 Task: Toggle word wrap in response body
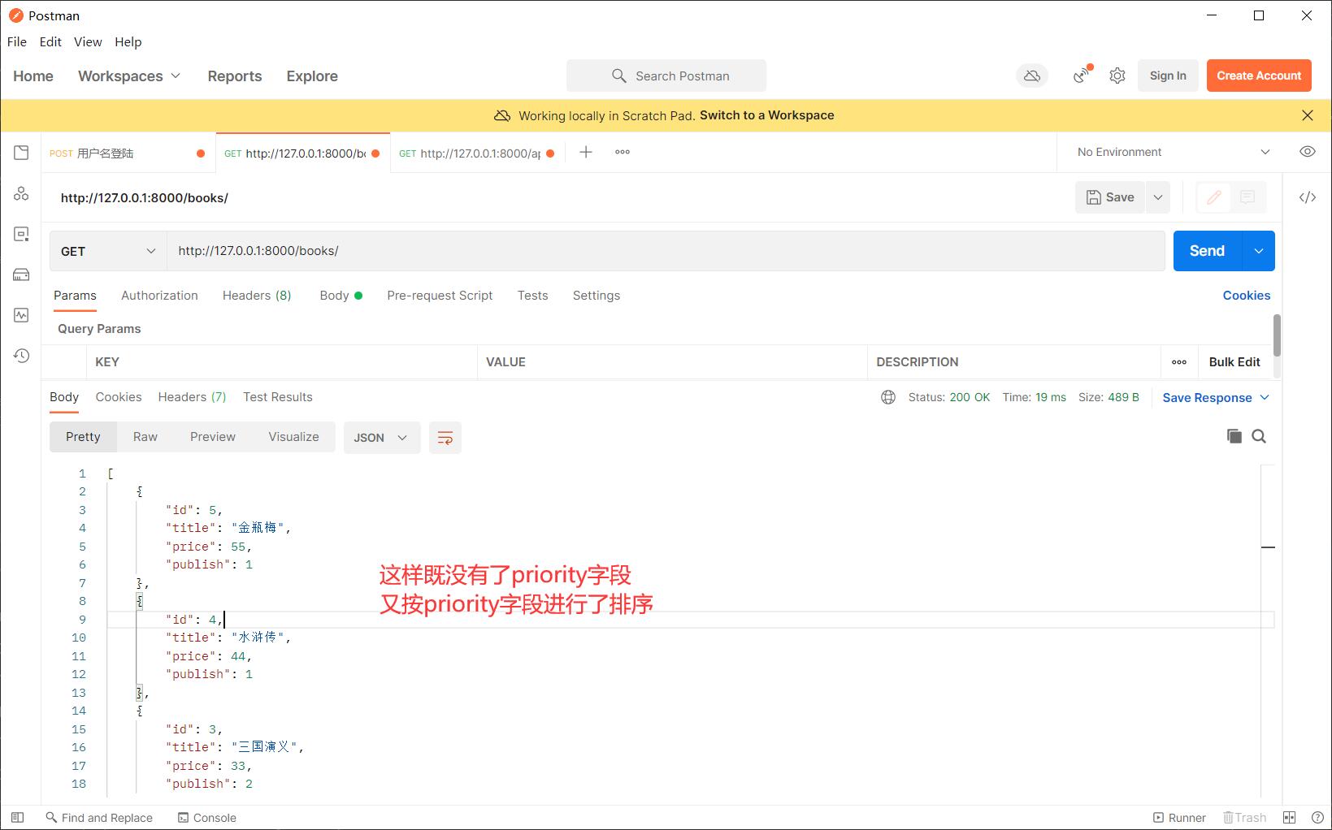445,438
